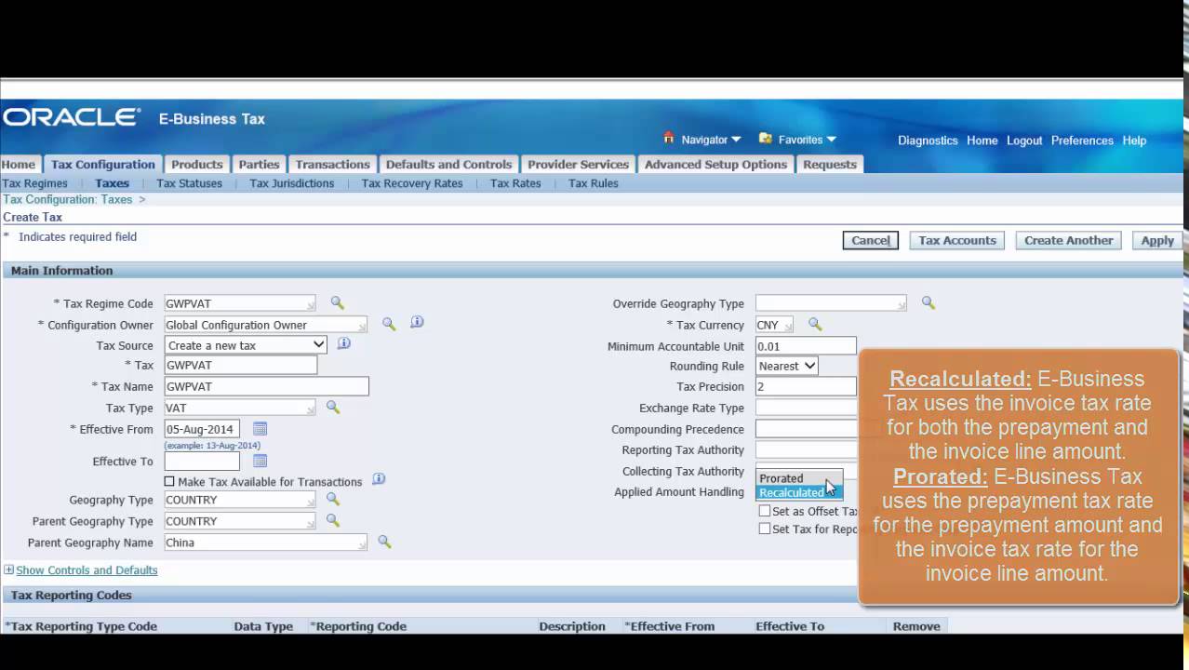The image size is (1189, 670).
Task: Click the Tax Currency field
Action: click(774, 325)
